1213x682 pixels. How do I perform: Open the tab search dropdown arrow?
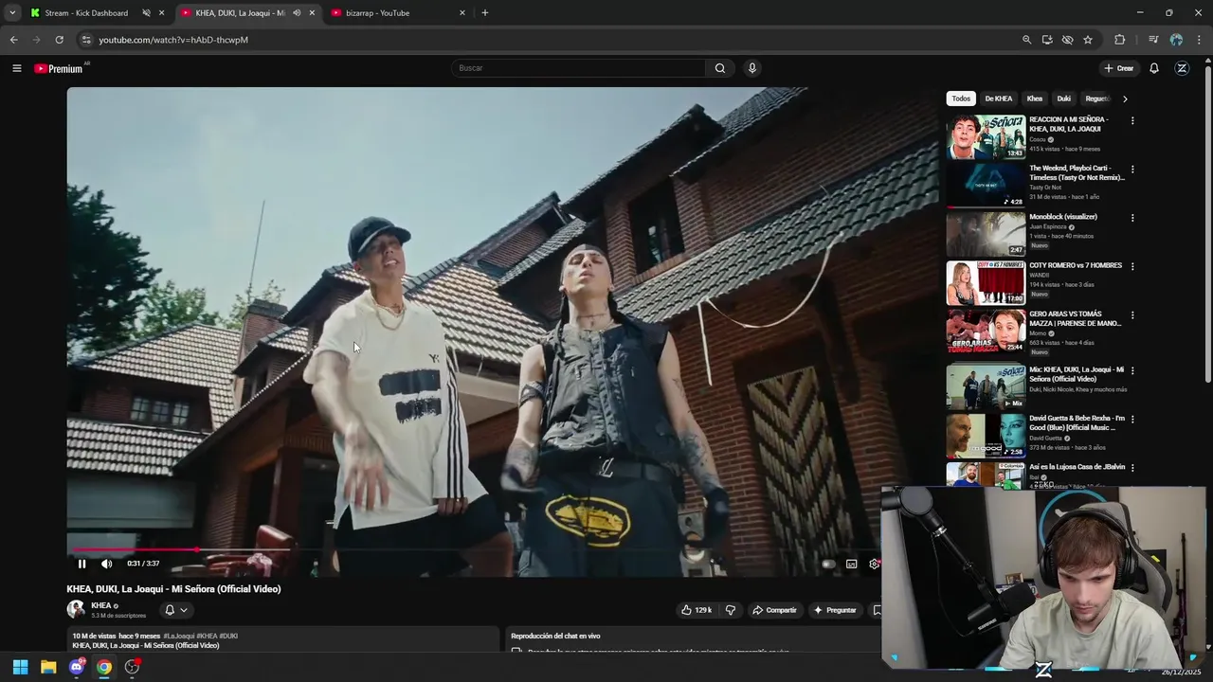tap(12, 13)
